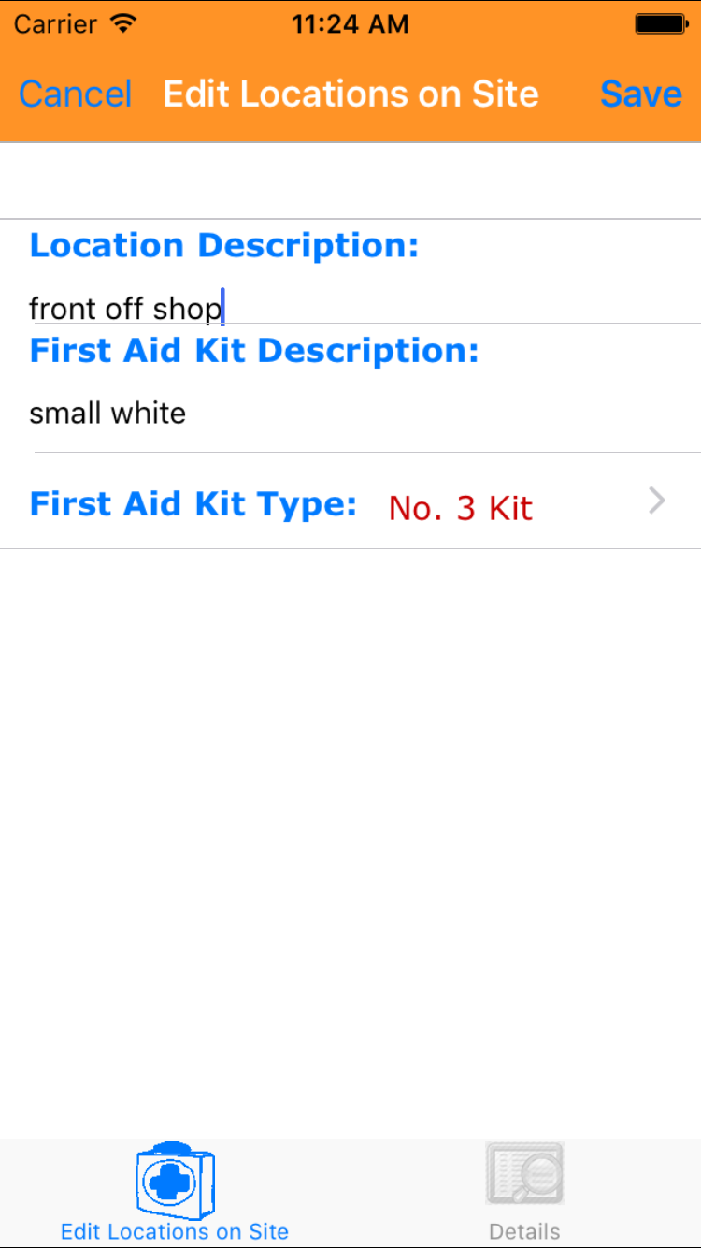
Task: Open the No. 3 Kit selection
Action: coord(460,508)
